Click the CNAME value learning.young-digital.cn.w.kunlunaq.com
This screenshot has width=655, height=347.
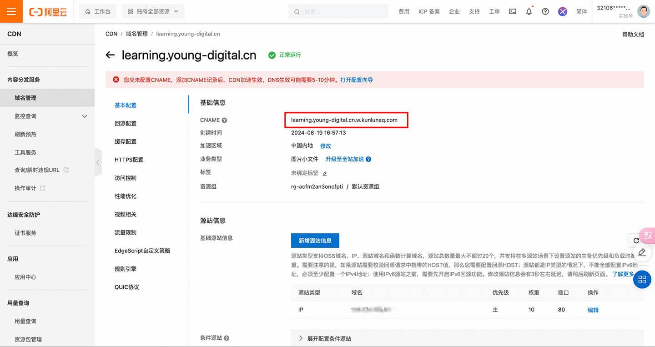pos(344,120)
